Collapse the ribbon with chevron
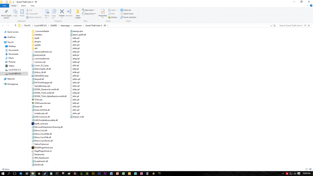 coord(308,6)
